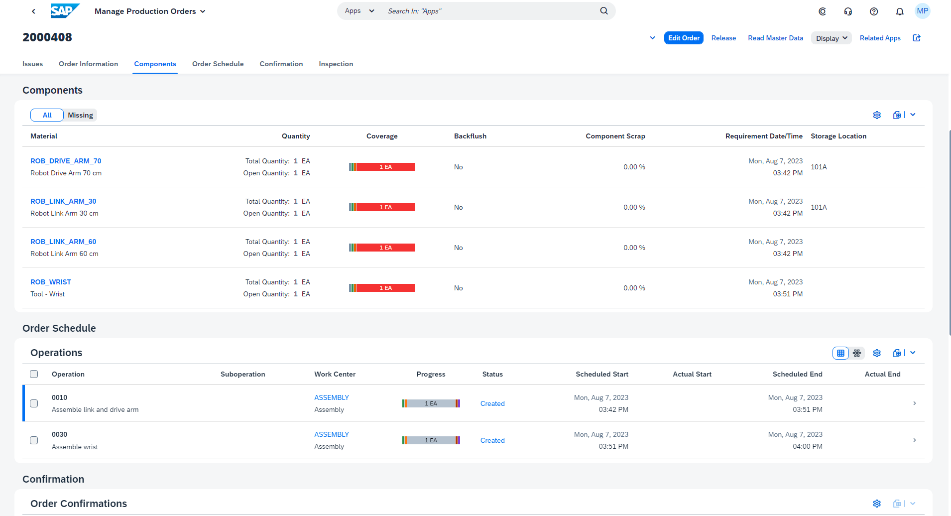Click the share icon beside Related Apps
951x516 pixels.
[917, 38]
